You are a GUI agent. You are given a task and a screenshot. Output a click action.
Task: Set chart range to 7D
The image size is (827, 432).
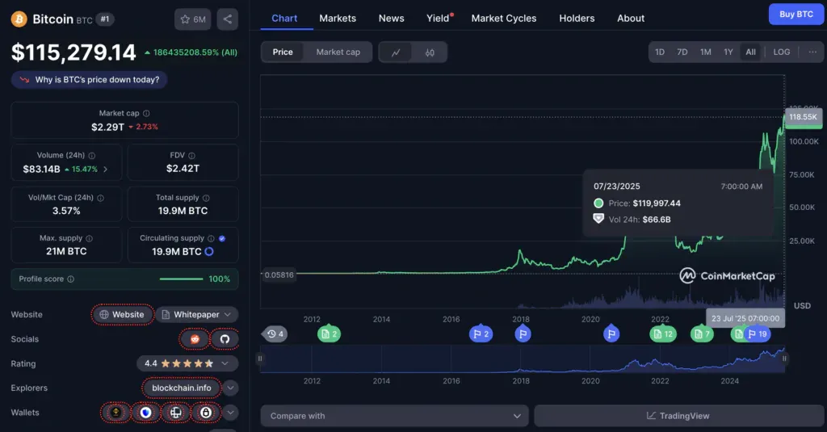click(x=682, y=52)
